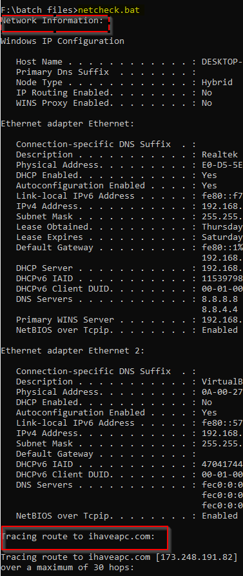Click the VirtualB description line

[x=129, y=382]
